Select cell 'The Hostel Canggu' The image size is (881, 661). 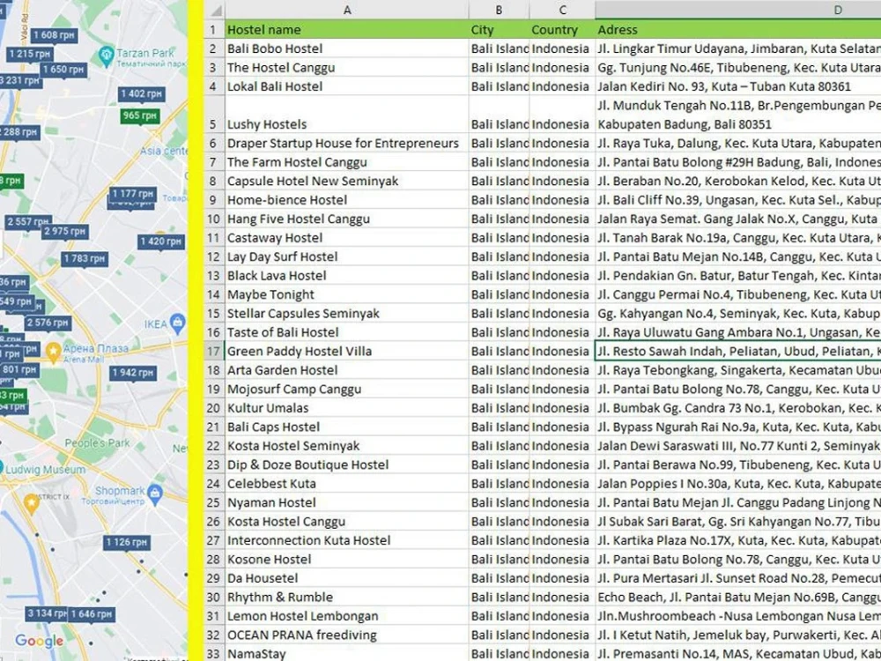coord(346,68)
